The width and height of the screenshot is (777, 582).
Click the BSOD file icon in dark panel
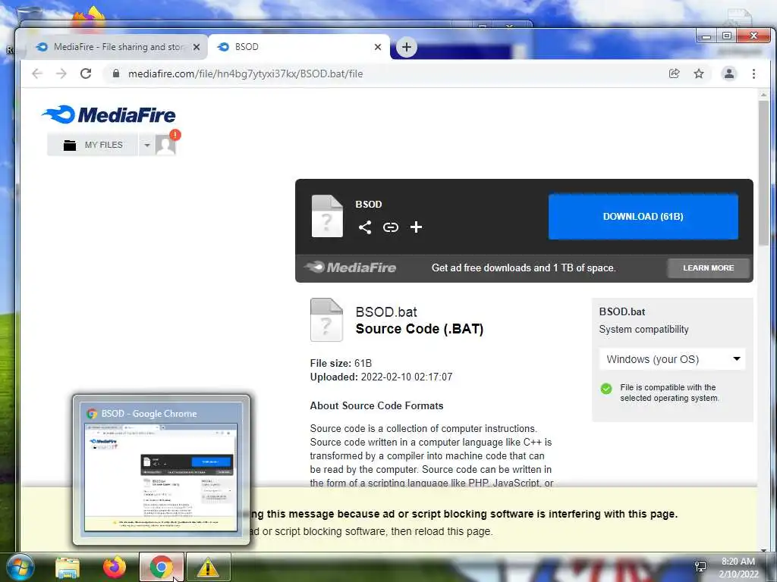coord(327,216)
